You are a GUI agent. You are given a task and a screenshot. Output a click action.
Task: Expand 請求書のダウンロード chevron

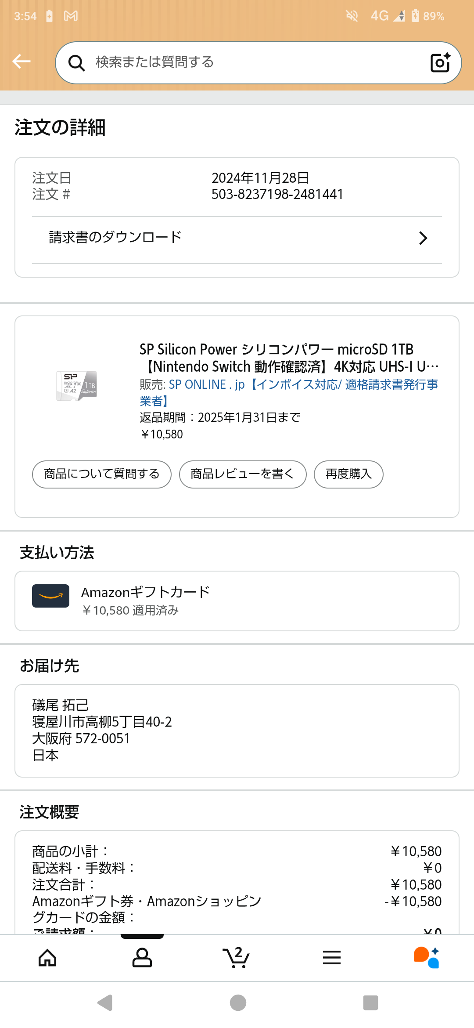pos(423,238)
